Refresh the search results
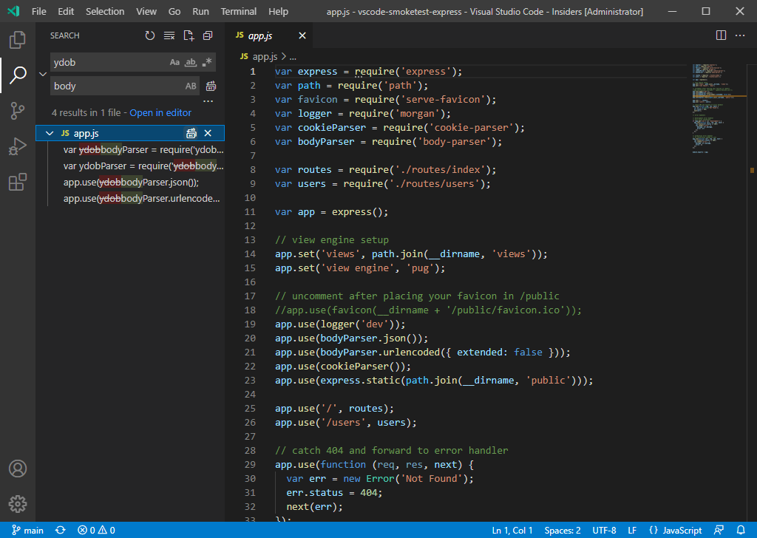 click(x=150, y=35)
